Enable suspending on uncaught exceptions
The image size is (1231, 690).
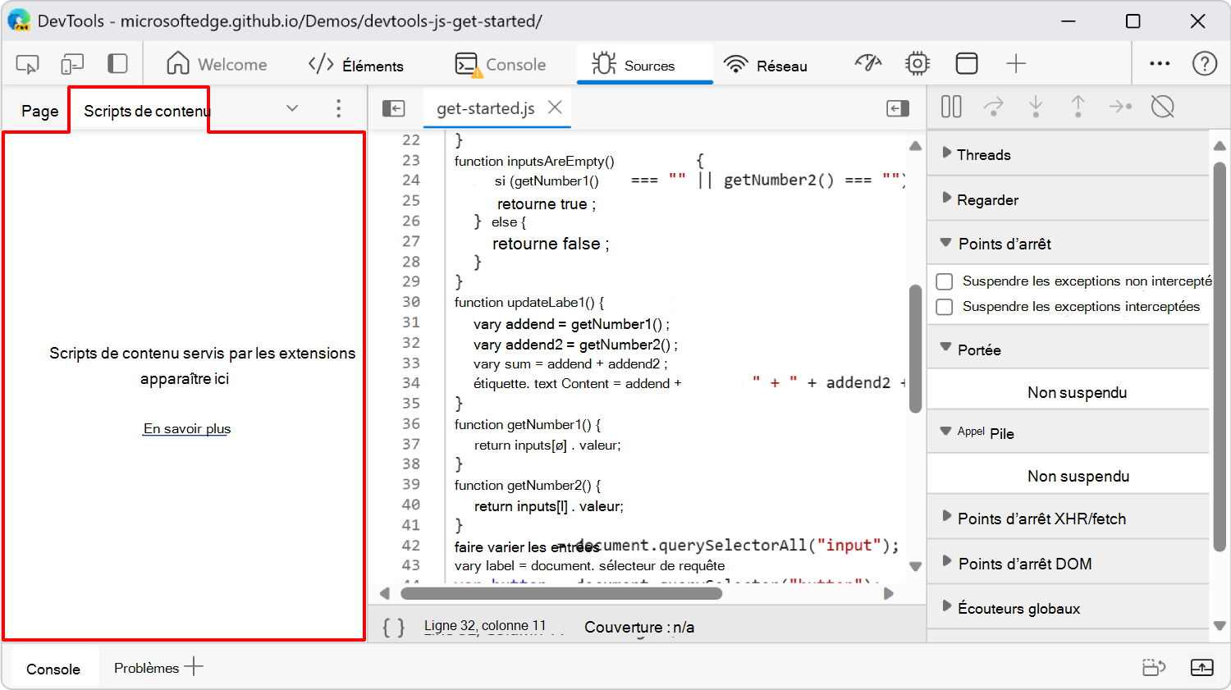tap(944, 281)
